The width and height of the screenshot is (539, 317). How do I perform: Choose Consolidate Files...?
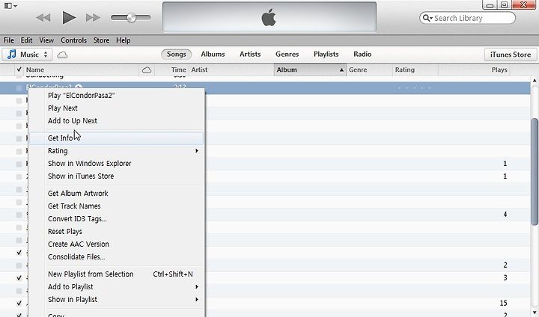point(117,257)
